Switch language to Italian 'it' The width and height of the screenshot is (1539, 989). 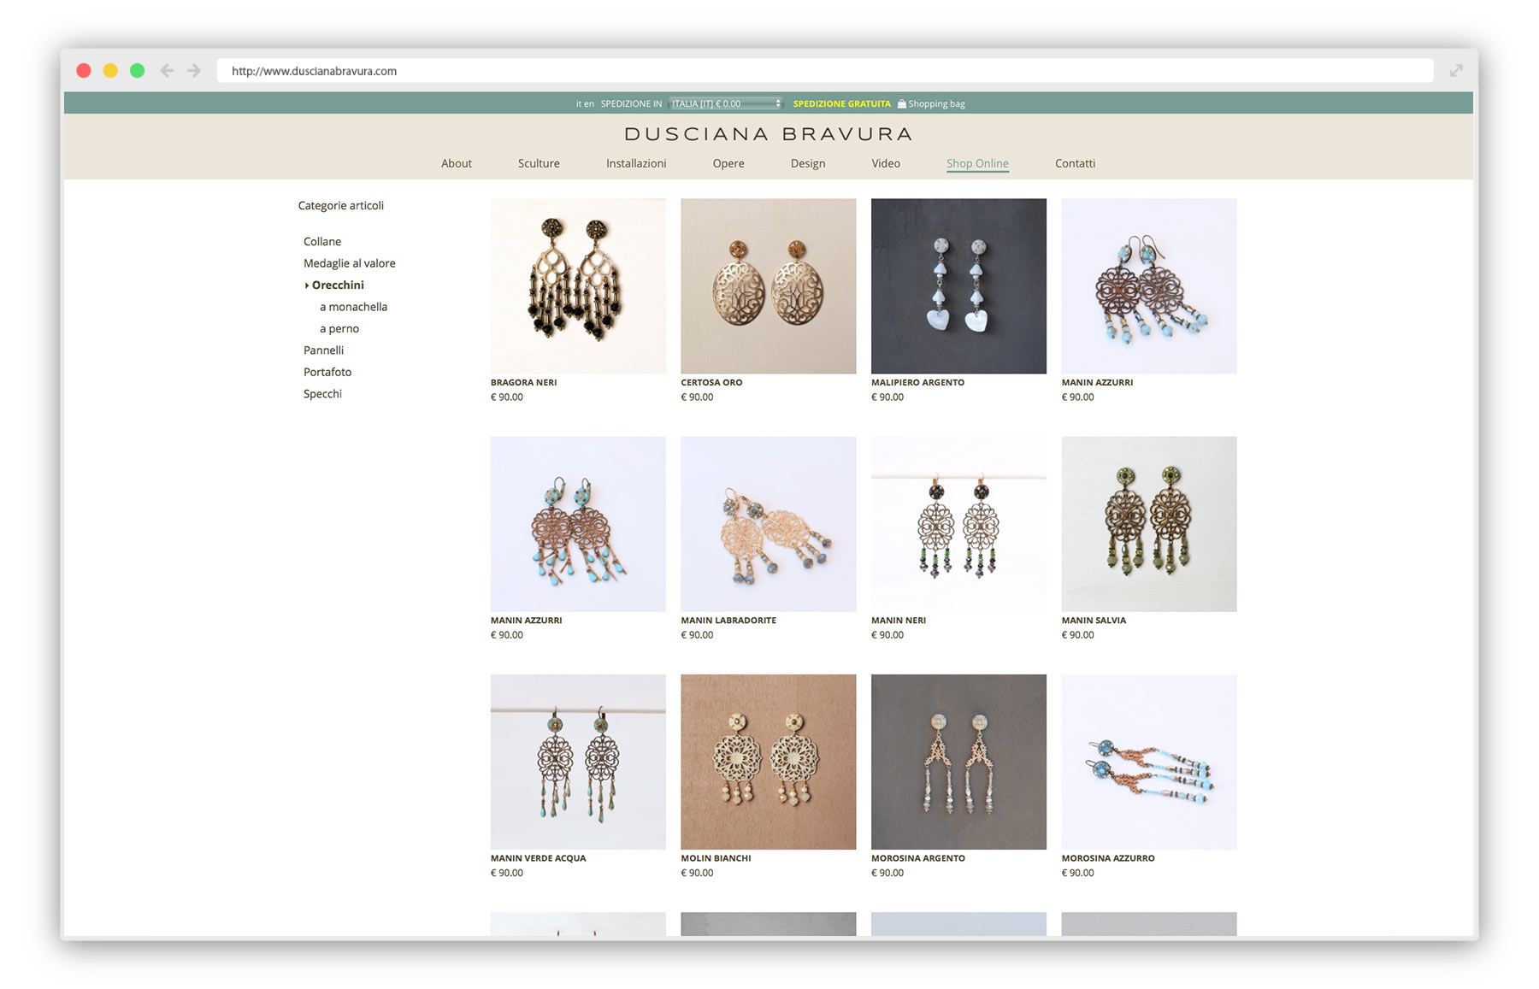pyautogui.click(x=579, y=104)
